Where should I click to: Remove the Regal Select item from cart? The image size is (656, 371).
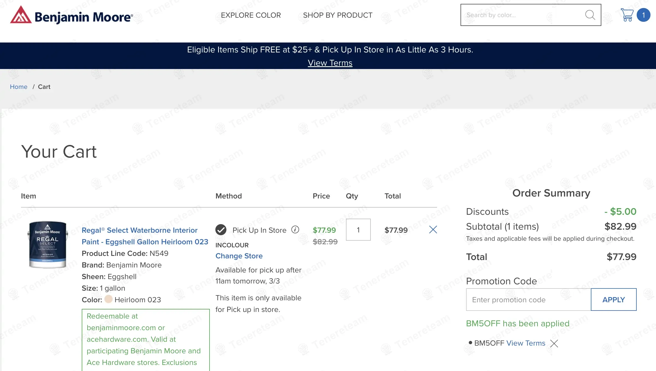(433, 230)
